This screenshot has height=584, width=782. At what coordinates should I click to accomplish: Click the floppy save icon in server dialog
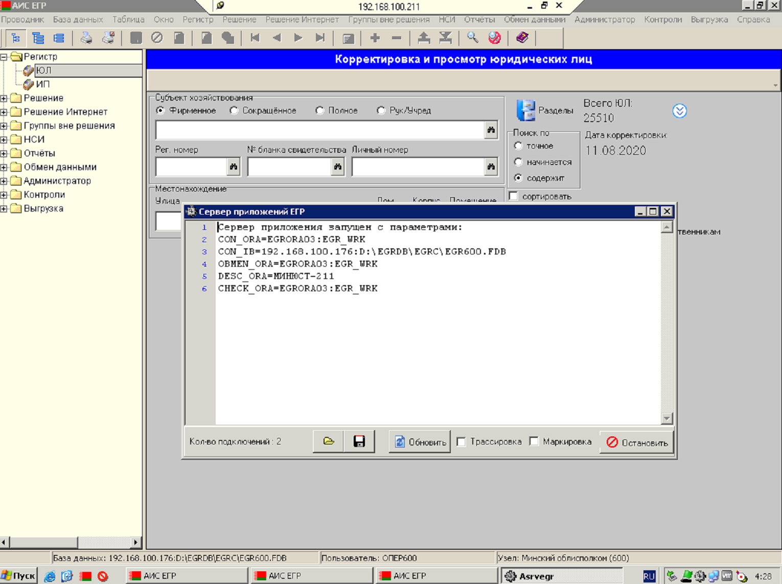(359, 441)
